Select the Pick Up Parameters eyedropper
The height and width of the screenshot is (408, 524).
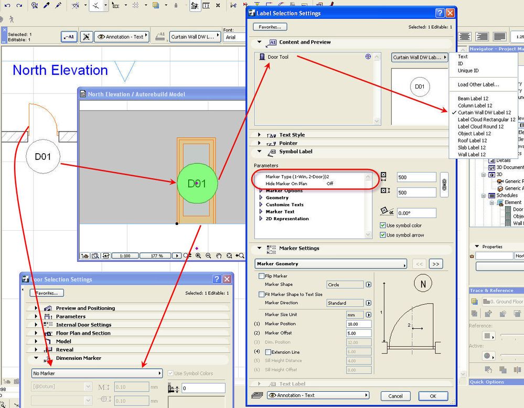point(47,5)
